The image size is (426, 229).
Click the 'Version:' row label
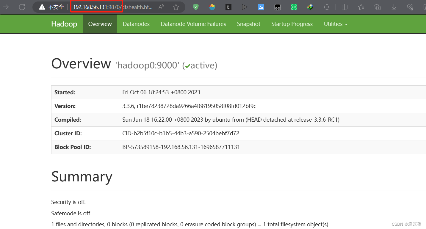65,106
